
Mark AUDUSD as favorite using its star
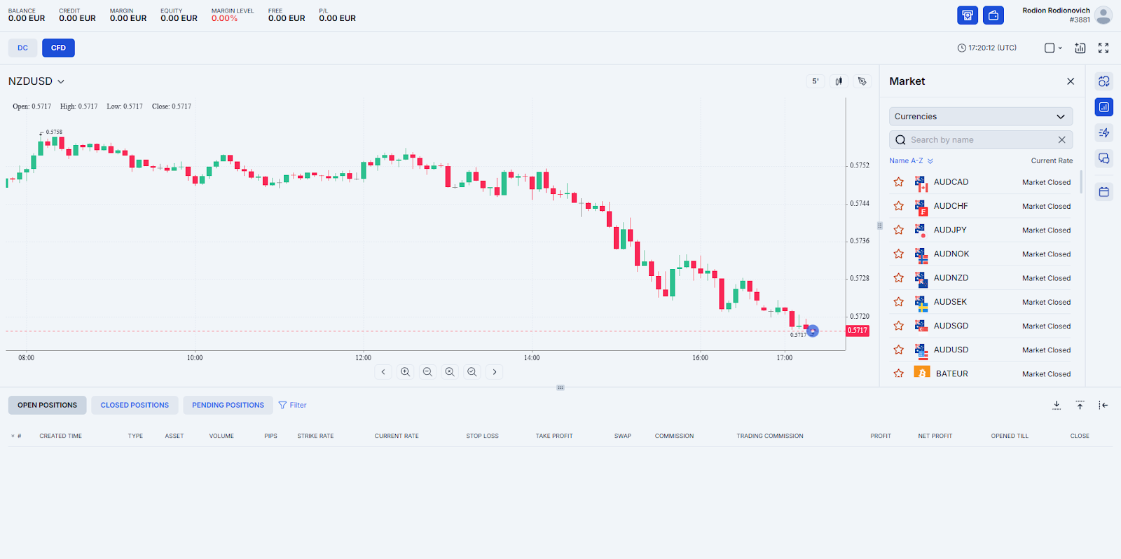(x=899, y=350)
